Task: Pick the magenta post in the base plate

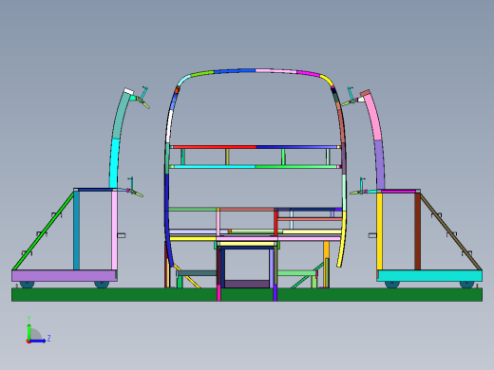Action: [x=218, y=292]
